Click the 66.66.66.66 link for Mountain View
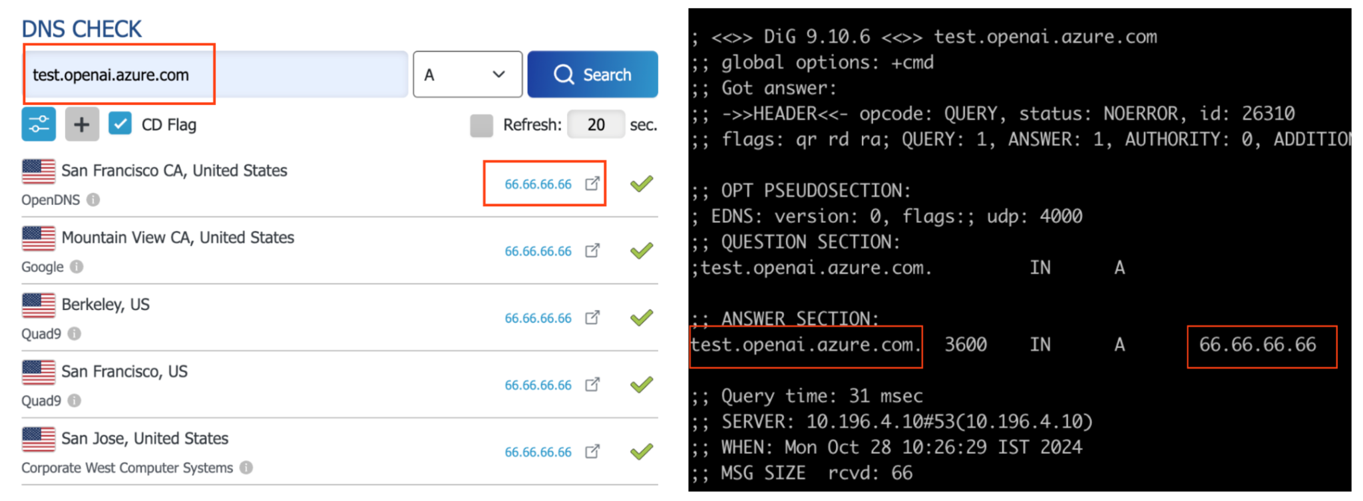This screenshot has height=501, width=1363. pyautogui.click(x=538, y=251)
